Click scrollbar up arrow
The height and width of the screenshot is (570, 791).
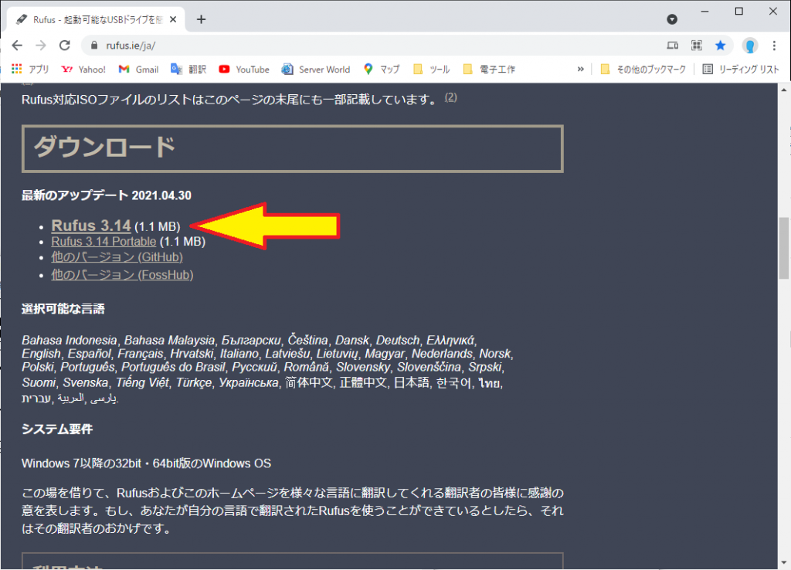[783, 90]
